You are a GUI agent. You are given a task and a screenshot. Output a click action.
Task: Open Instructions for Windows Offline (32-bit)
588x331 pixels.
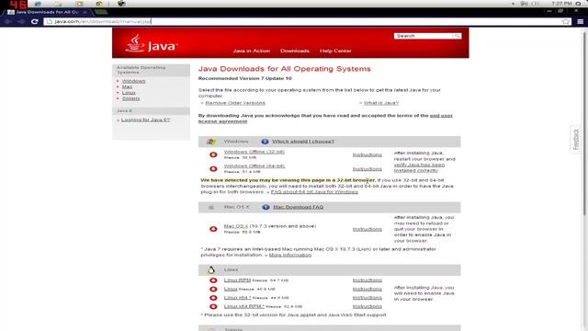pyautogui.click(x=367, y=154)
